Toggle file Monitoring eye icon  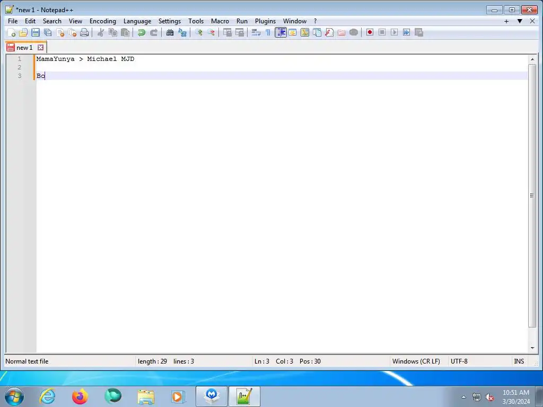point(354,32)
